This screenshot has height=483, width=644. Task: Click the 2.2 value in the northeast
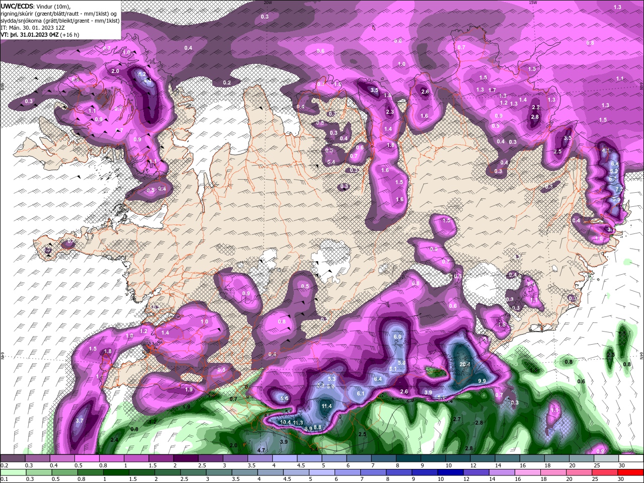point(536,107)
